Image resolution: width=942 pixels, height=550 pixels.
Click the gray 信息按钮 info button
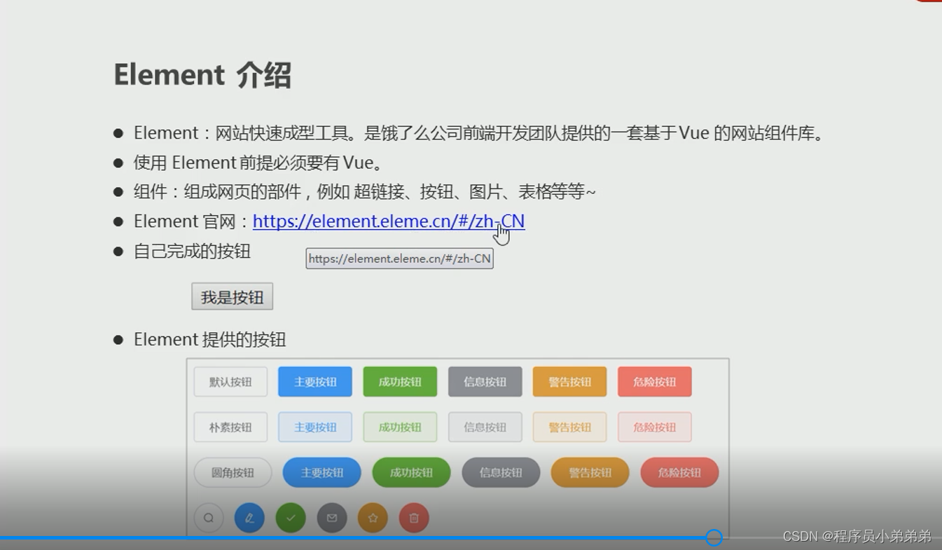tap(485, 381)
